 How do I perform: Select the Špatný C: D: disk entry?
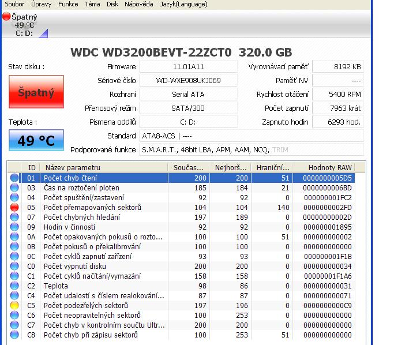pyautogui.click(x=24, y=25)
